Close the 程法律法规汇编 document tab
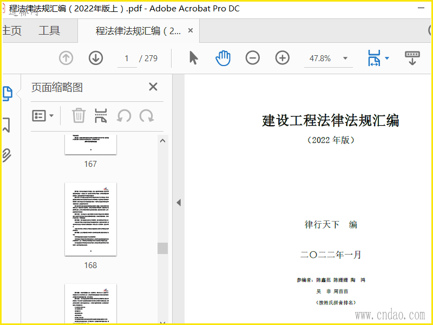433x325 pixels. pyautogui.click(x=191, y=30)
